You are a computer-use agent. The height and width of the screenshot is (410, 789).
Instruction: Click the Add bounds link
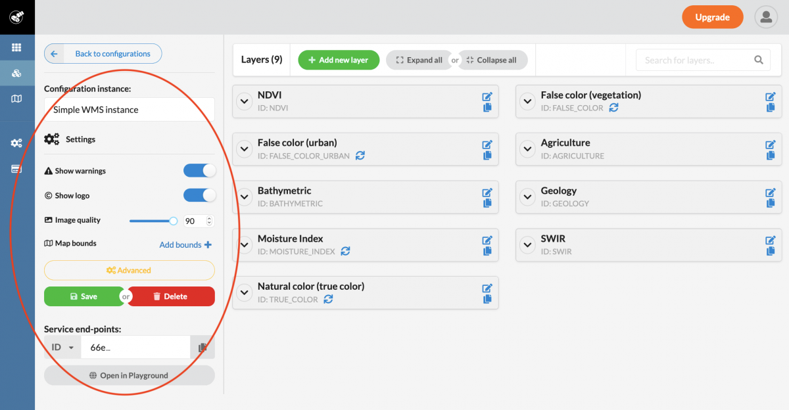(185, 245)
